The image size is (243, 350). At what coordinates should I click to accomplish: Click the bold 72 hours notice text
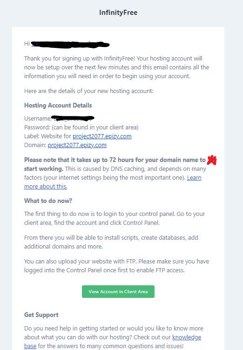click(x=115, y=164)
